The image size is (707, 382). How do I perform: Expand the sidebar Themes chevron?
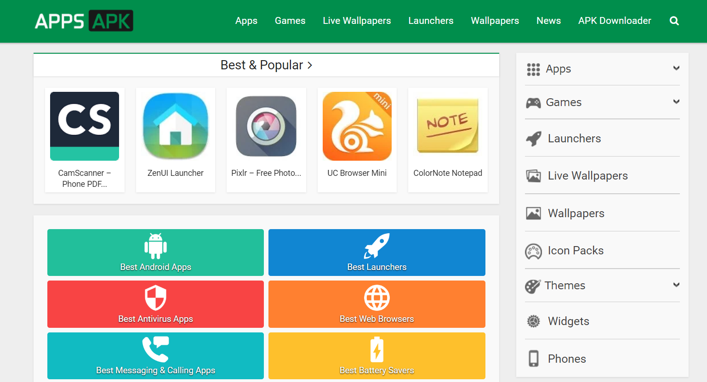tap(676, 285)
